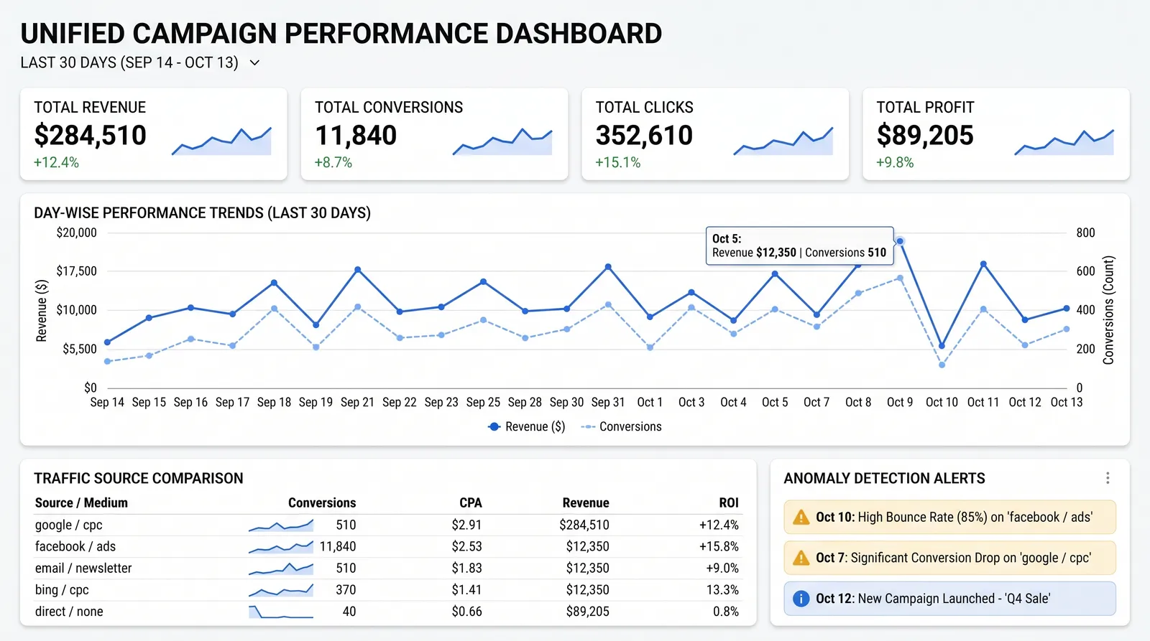Click the $2.91 CPA cell for google / cpc
The height and width of the screenshot is (641, 1150).
click(x=466, y=525)
